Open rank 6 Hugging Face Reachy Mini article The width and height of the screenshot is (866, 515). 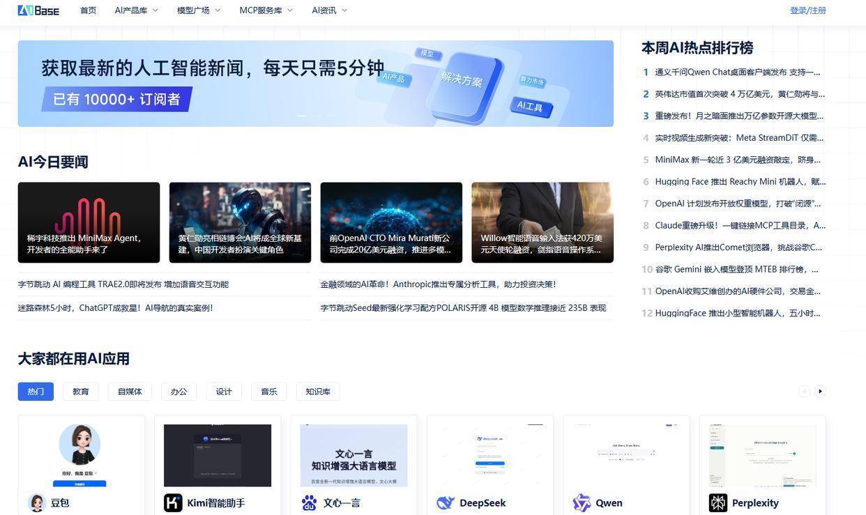[x=740, y=182]
